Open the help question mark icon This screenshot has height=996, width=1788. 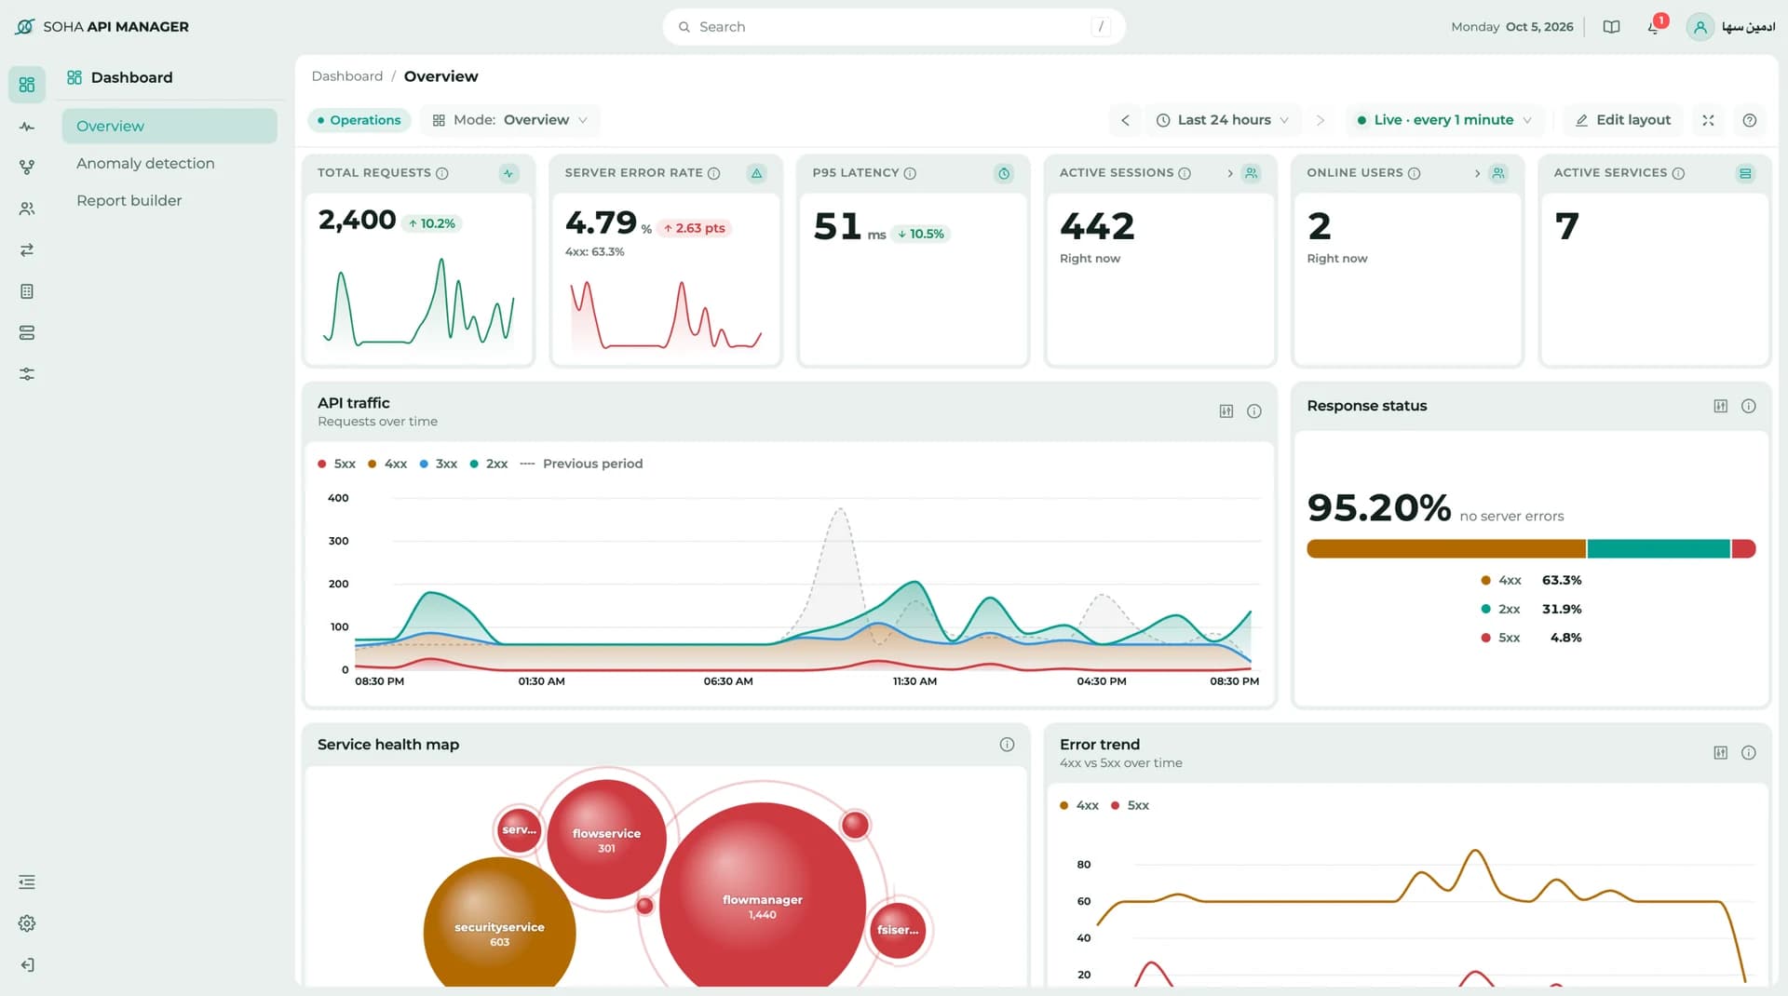coord(1750,120)
